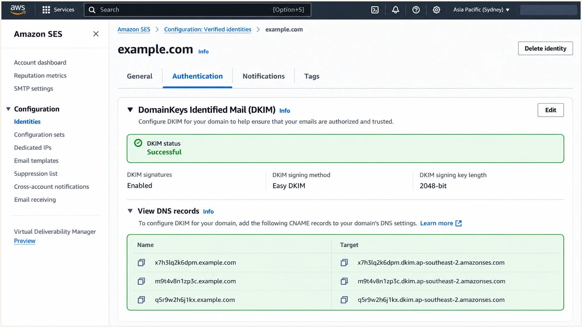The width and height of the screenshot is (582, 327).
Task: Click the search magnifier icon
Action: click(x=92, y=10)
